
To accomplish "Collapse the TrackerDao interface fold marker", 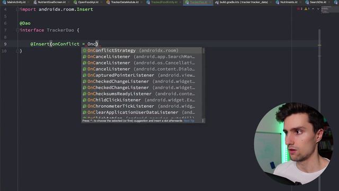I will point(17,30).
